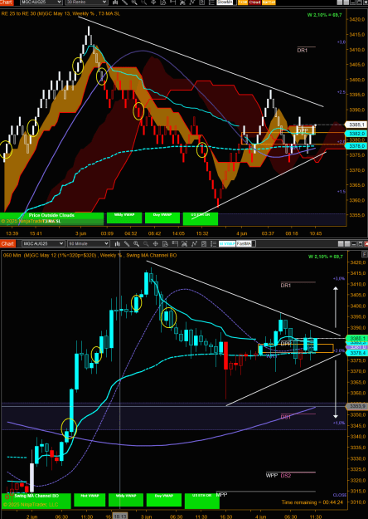Image resolution: width=368 pixels, height=519 pixels.
Task: Open the 30 Renko interval dropdown in upper chart
Action: point(86,2)
